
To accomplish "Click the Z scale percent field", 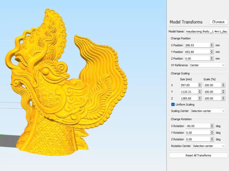I will (x=212, y=98).
